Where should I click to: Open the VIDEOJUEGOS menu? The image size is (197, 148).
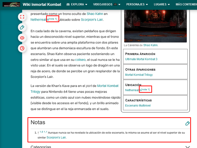[x=107, y=4]
